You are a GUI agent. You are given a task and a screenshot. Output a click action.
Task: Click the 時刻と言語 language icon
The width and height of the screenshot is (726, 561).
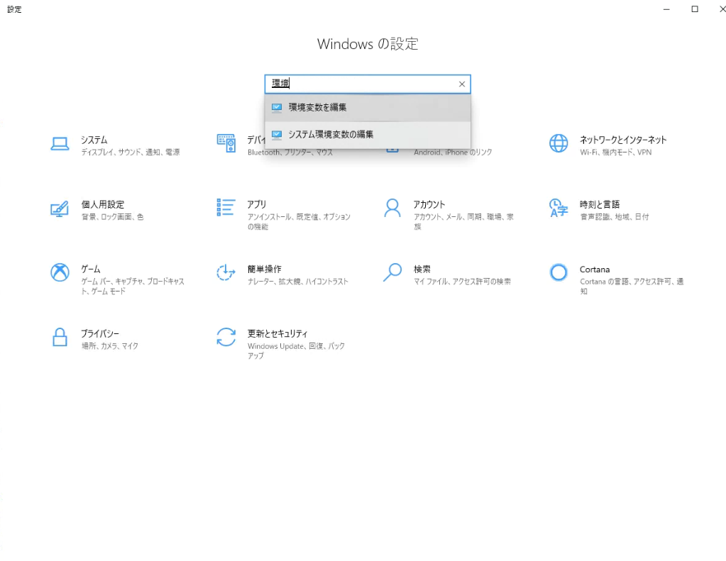(559, 208)
